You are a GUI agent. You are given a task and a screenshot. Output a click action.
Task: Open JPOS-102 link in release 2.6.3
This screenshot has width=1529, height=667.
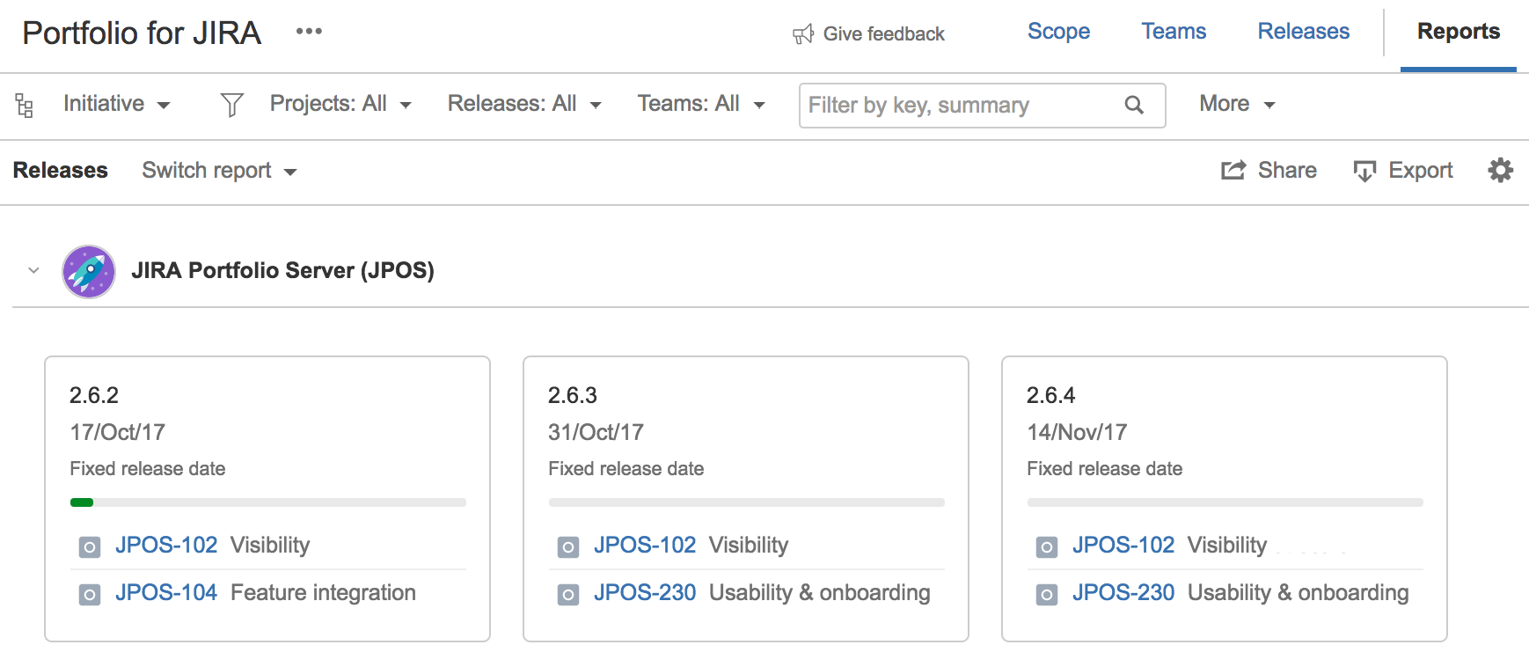pos(645,546)
